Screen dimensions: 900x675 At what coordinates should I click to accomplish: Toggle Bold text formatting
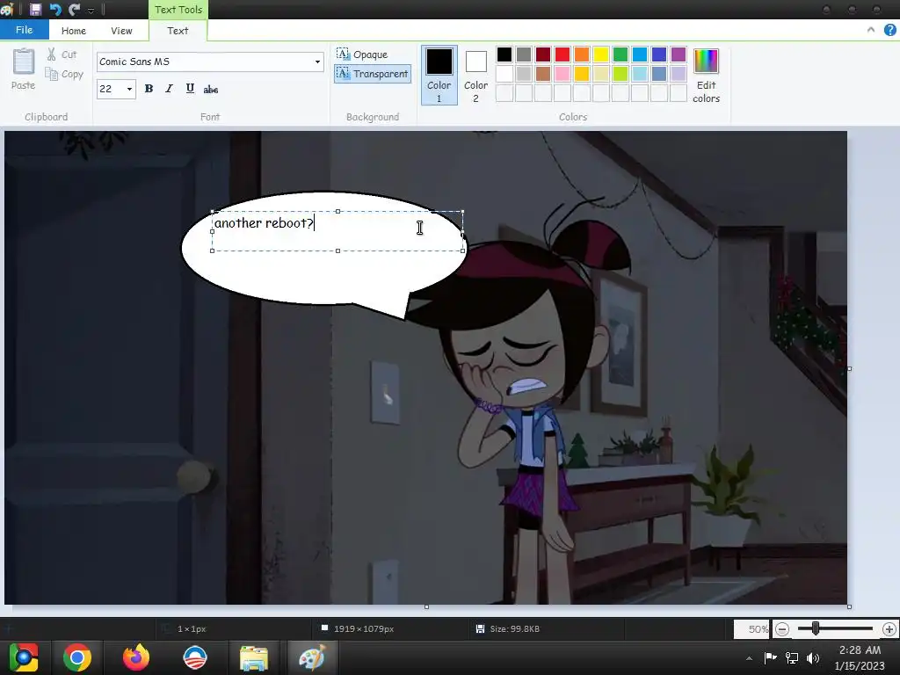click(149, 89)
